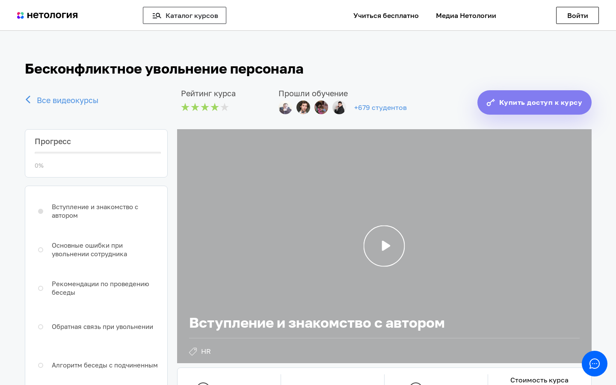The image size is (616, 385).
Task: Open the +679 студентов link
Action: [380, 108]
